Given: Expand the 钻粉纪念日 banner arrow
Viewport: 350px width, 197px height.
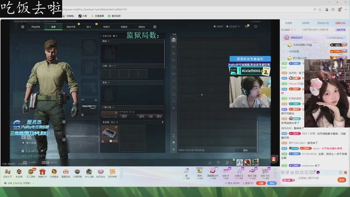Looking at the screenshot, I should pyautogui.click(x=344, y=38).
